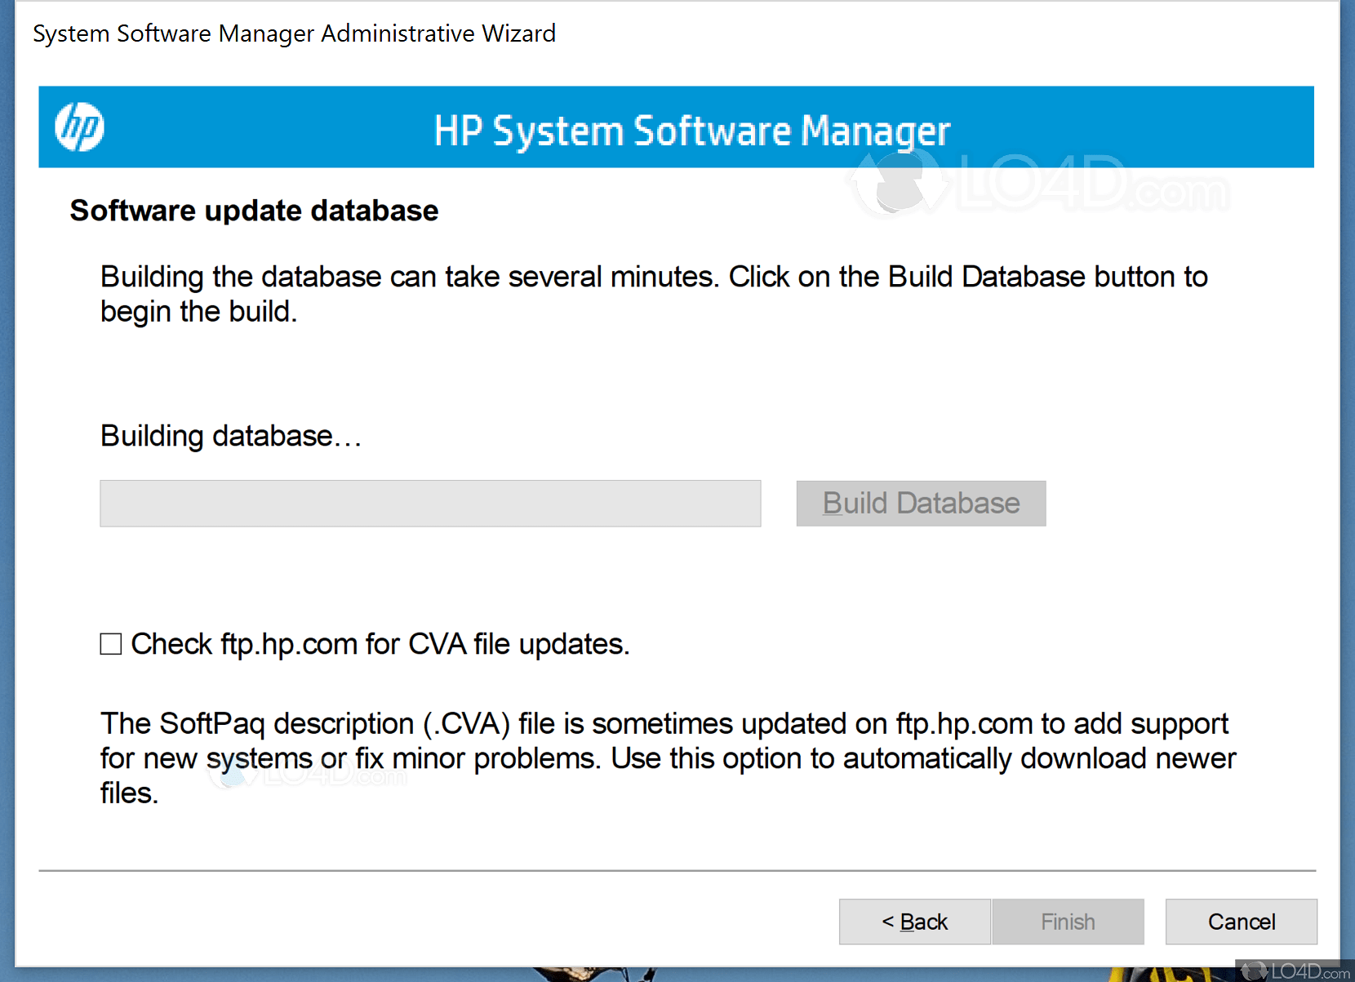This screenshot has height=982, width=1355.
Task: Click the 'Building database…' status text
Action: pos(231,436)
